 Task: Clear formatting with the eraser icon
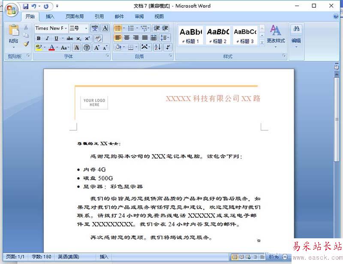coord(98,38)
